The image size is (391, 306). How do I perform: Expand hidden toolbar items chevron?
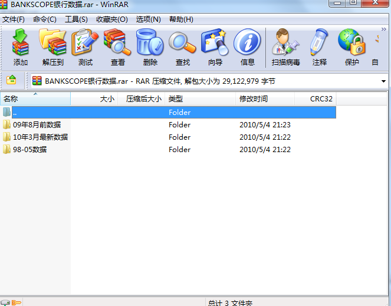383,29
